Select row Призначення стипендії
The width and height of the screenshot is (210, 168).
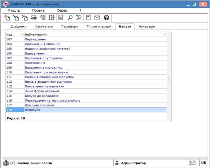[x=86, y=44]
